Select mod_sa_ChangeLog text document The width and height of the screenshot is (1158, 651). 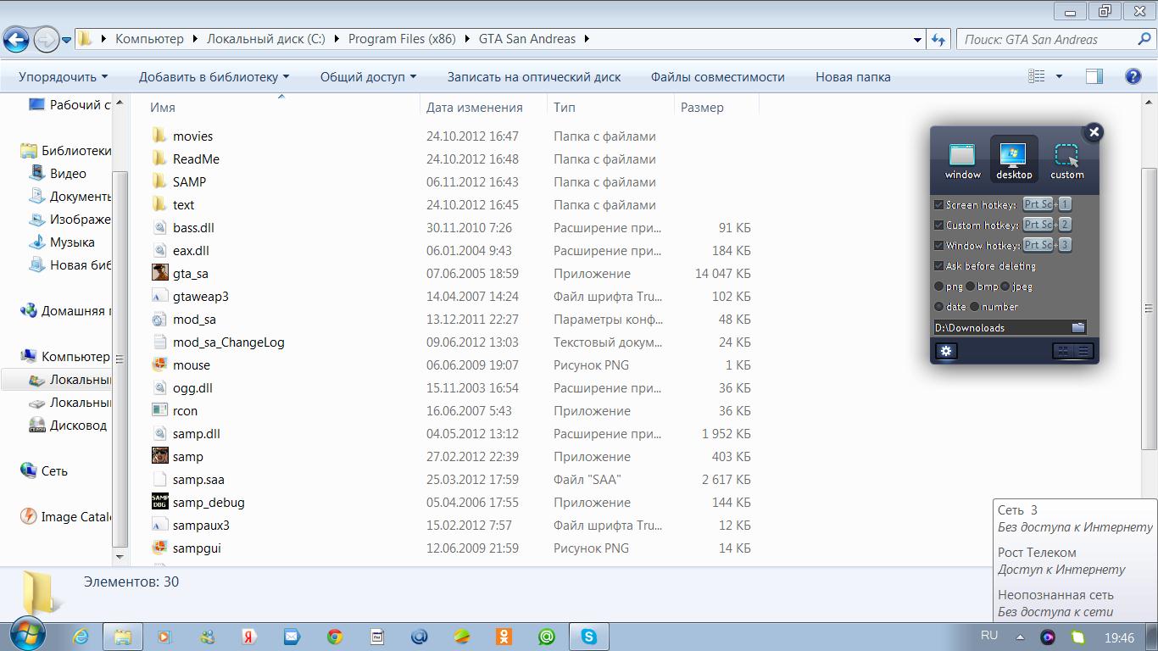(228, 342)
